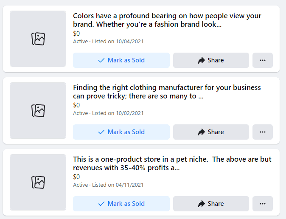Screen dimensions: 286x219
Task: Click share arrow icon on first listing
Action: (x=202, y=60)
